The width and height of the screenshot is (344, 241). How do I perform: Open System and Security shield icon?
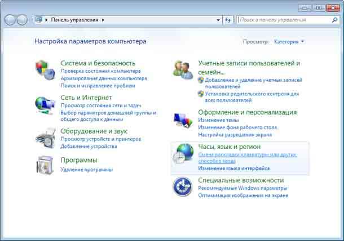pos(45,70)
